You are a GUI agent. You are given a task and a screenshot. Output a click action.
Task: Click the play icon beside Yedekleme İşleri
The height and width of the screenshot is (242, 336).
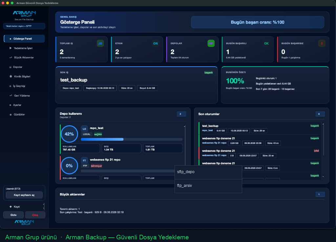click(x=10, y=48)
